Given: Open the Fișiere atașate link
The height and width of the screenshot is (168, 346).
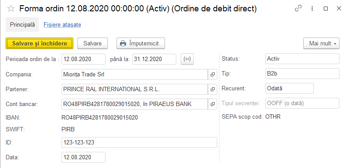Looking at the screenshot, I should (62, 25).
